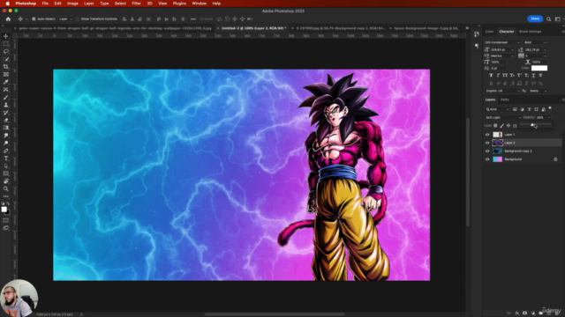Toggle the Auto-Select checkbox

pyautogui.click(x=34, y=19)
